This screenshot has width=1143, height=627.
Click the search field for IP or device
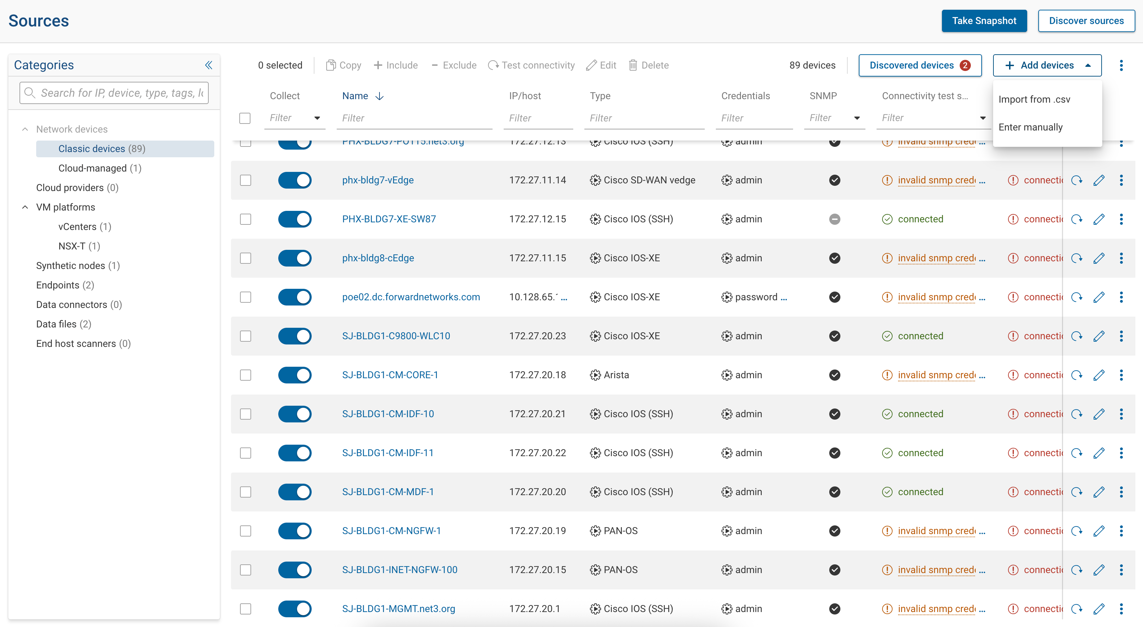114,93
